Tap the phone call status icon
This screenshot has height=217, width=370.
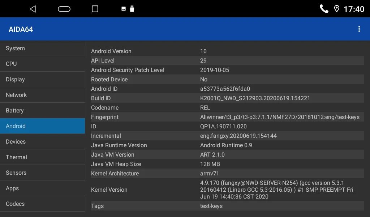click(324, 9)
